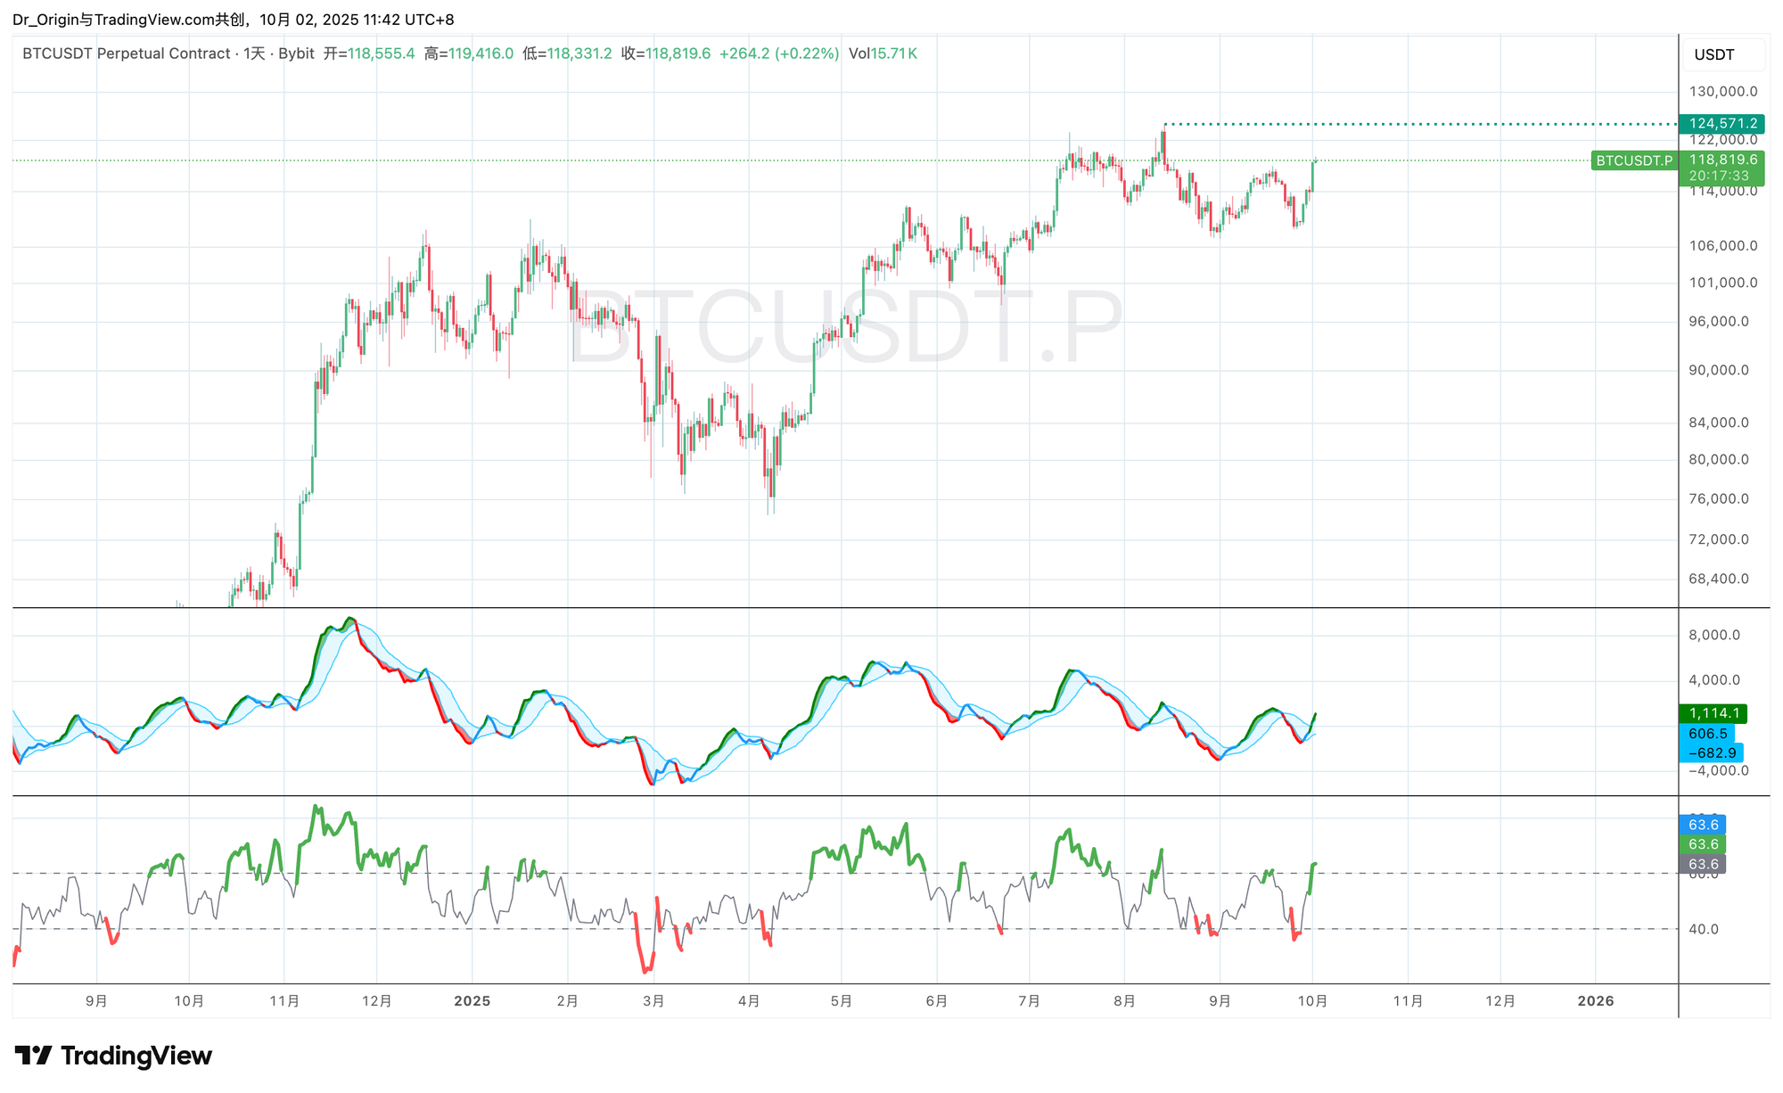Click the +264.2 (+0.22%) change value
The height and width of the screenshot is (1093, 1783).
click(778, 53)
